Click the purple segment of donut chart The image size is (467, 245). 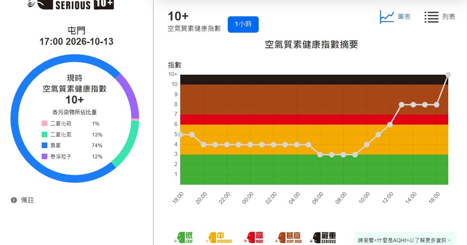pyautogui.click(x=130, y=95)
